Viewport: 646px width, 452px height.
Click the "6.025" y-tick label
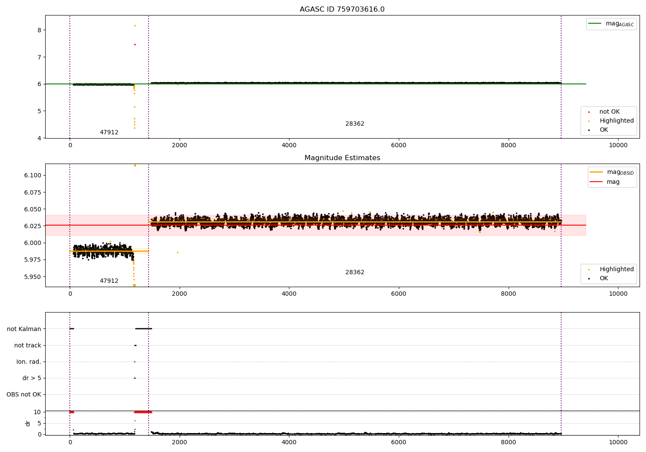coord(33,226)
